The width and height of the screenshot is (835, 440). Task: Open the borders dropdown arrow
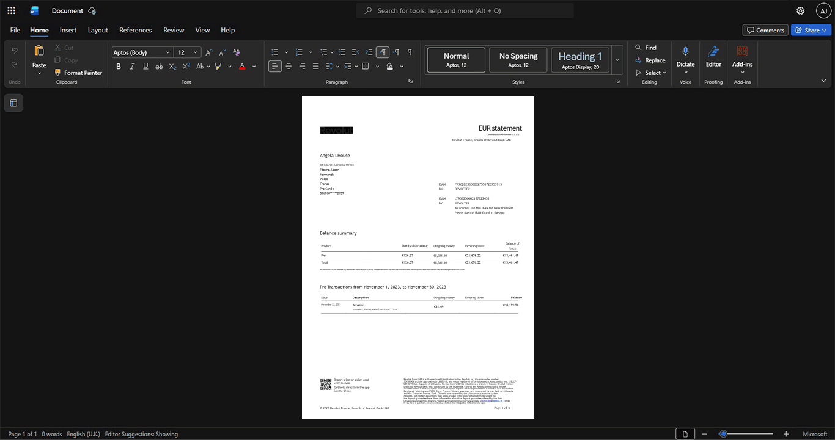(377, 67)
